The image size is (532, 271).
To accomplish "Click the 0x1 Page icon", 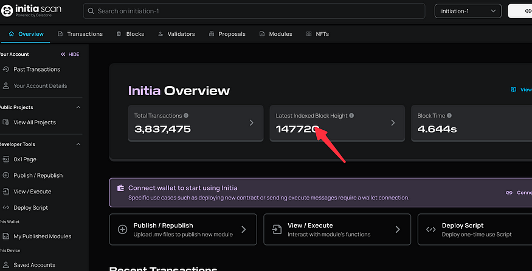I will coord(5,159).
